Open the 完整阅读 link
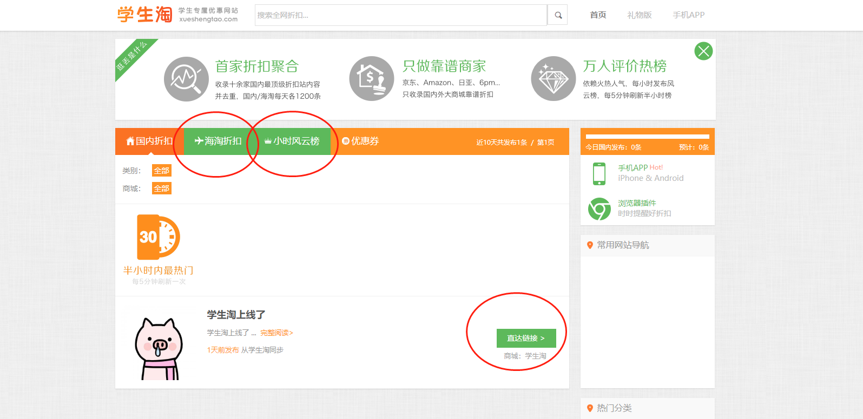This screenshot has width=863, height=419. click(276, 333)
